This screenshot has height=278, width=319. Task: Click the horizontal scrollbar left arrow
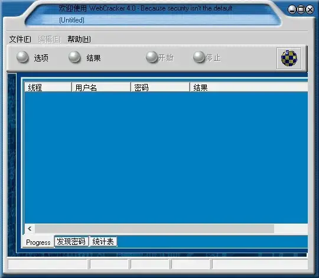point(30,228)
